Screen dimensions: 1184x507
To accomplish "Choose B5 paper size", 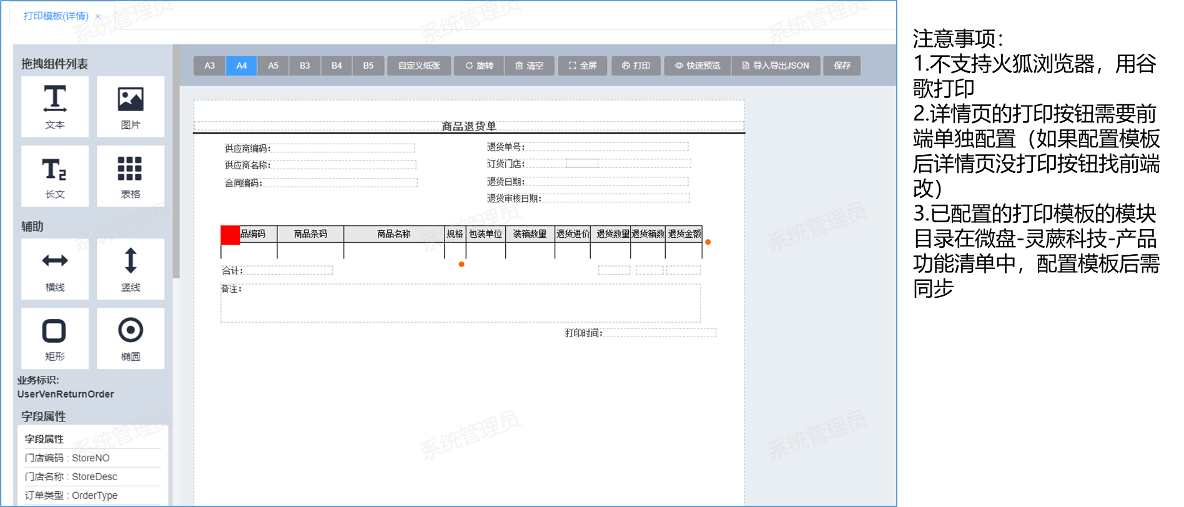I will [x=368, y=66].
